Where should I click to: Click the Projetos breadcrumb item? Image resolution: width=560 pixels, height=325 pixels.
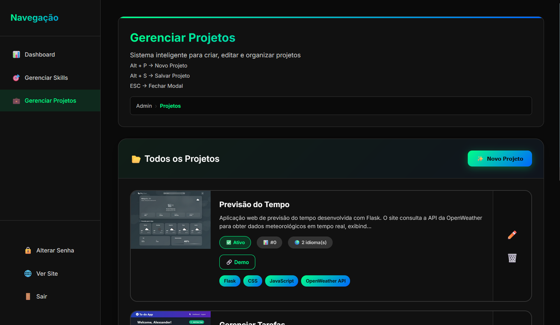coord(170,106)
